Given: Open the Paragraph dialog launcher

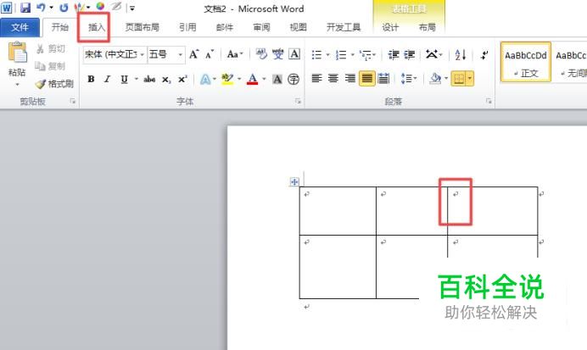Looking at the screenshot, I should pyautogui.click(x=489, y=101).
